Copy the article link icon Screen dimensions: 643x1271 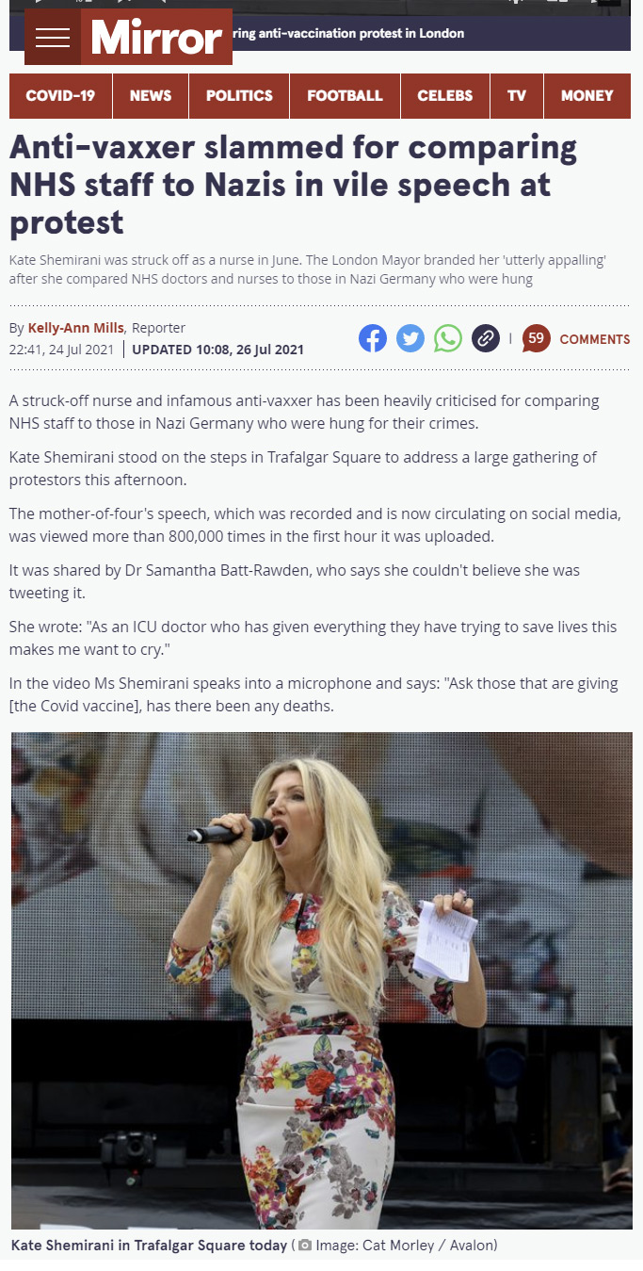click(485, 338)
